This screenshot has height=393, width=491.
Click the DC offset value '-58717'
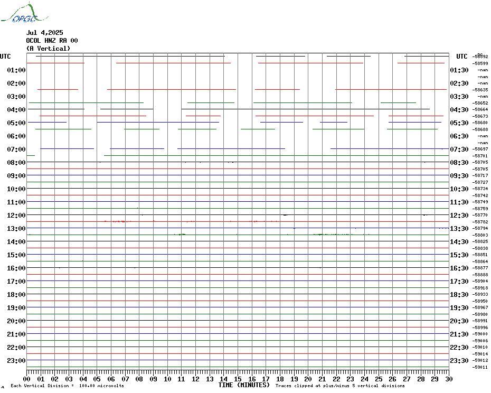(480, 175)
